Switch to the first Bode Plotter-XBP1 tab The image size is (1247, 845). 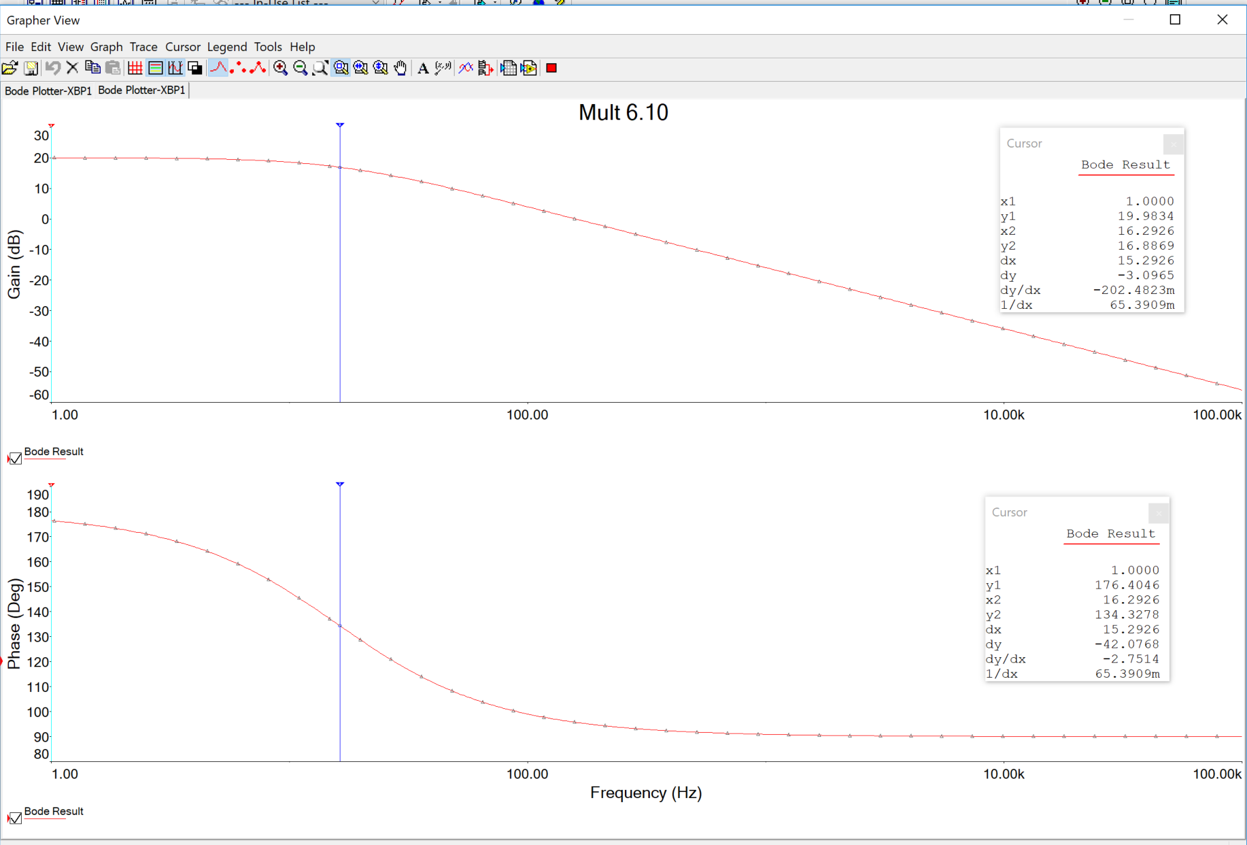[48, 90]
